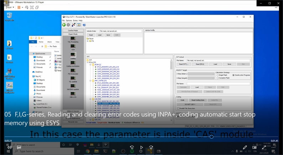Open the VCM module icon
This screenshot has height=155, width=283.
tap(73, 46)
